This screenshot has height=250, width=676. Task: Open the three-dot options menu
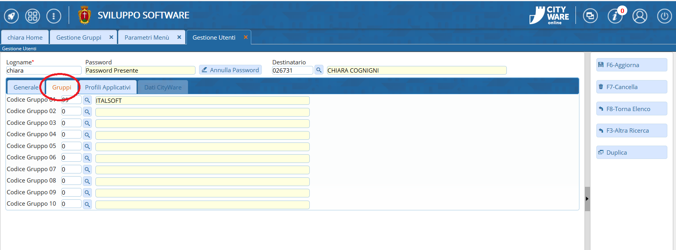tap(54, 16)
